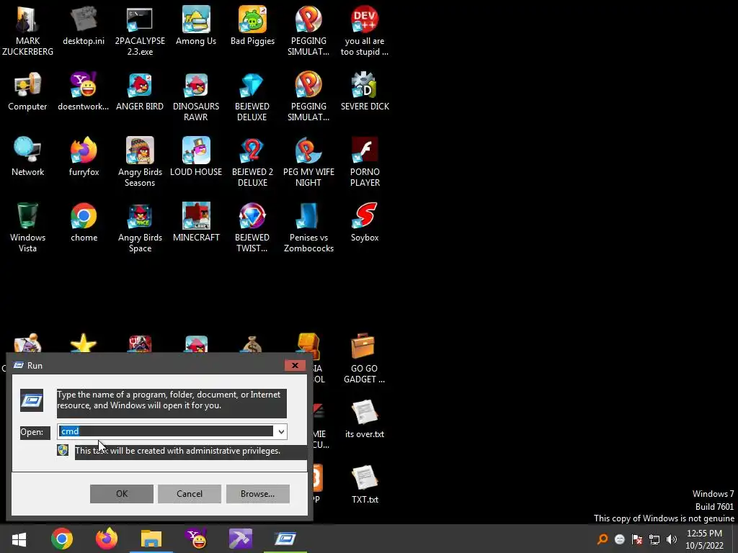Select the GO GO GADGET ... briefcase icon
Viewport: 738px width, 553px height.
[364, 359]
